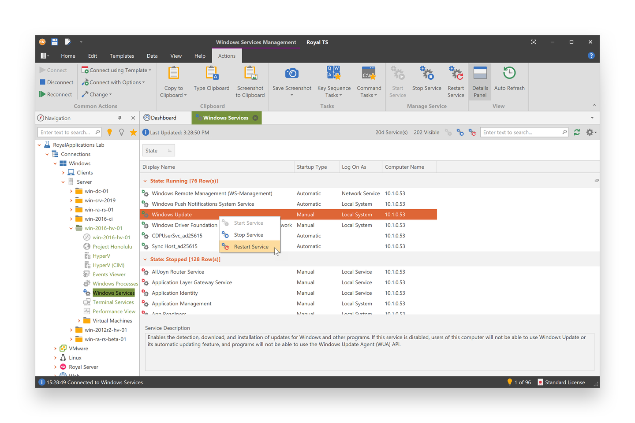
Task: Choose Restart Service from context menu
Action: (x=251, y=247)
